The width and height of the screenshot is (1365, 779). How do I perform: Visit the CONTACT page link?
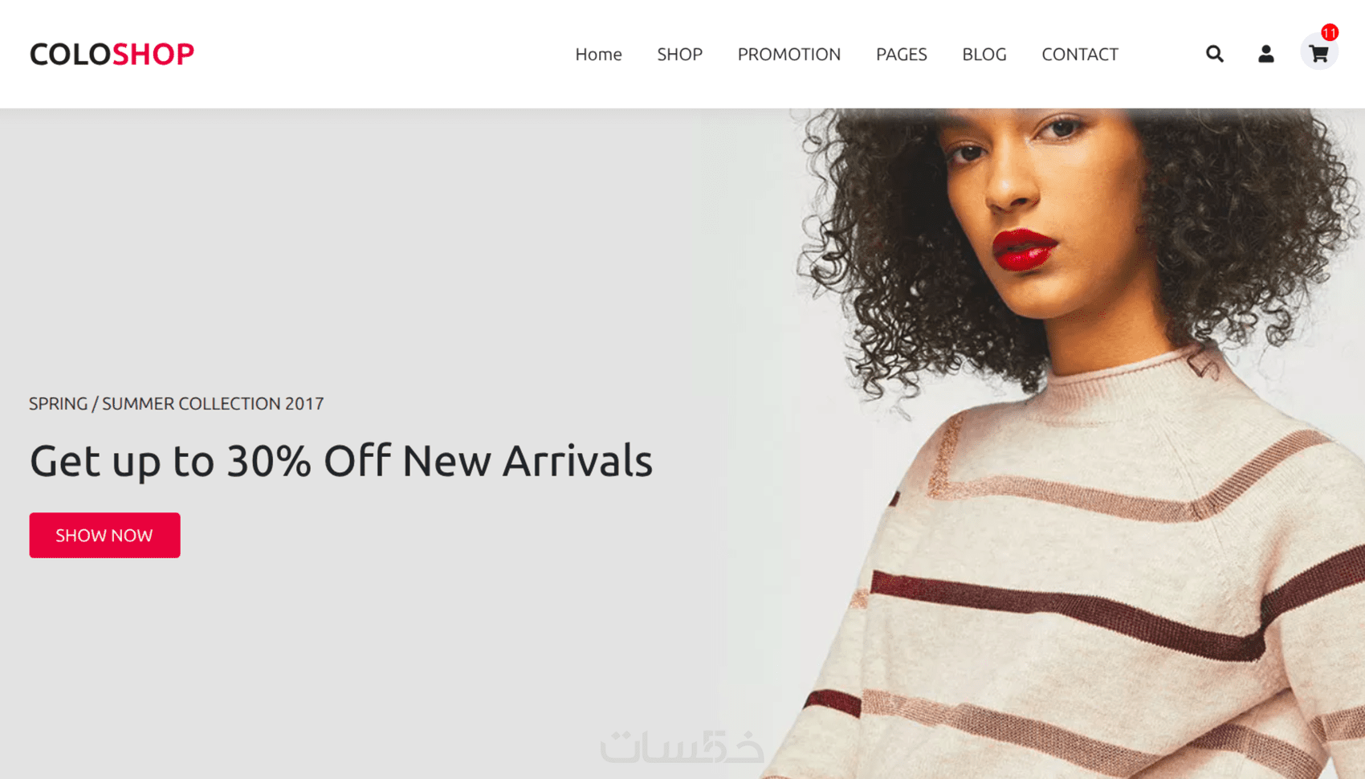pyautogui.click(x=1080, y=54)
